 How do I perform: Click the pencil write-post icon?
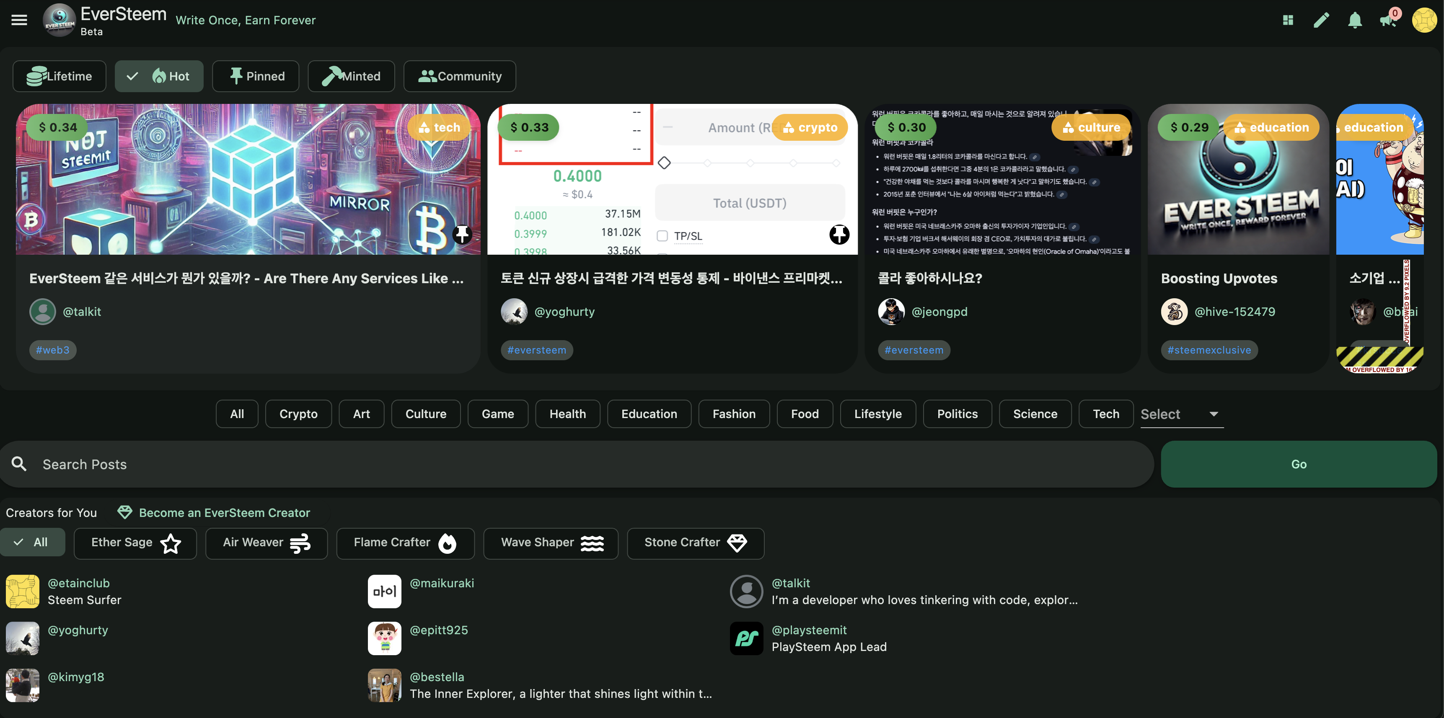point(1321,20)
